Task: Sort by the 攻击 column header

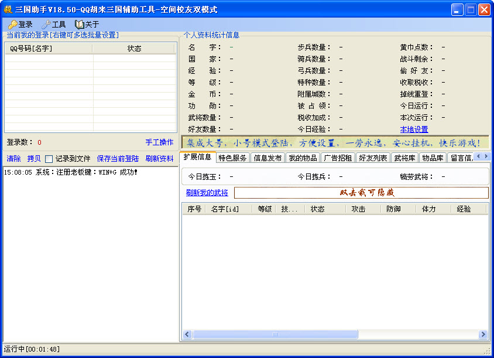Action: coord(358,209)
